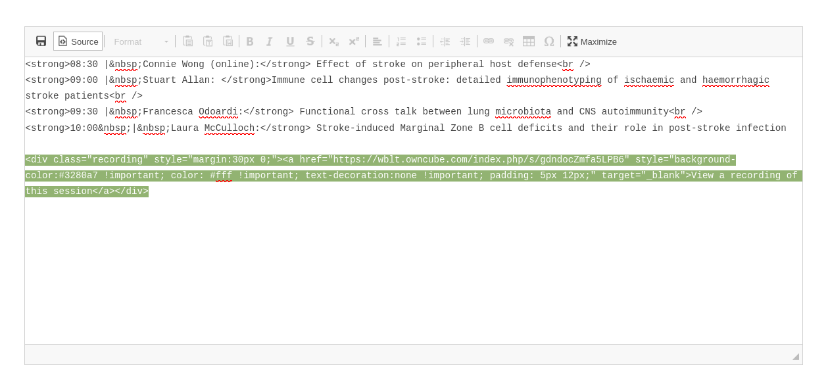This screenshot has height=392, width=828.
Task: Click the Decrease indent icon
Action: (x=445, y=41)
